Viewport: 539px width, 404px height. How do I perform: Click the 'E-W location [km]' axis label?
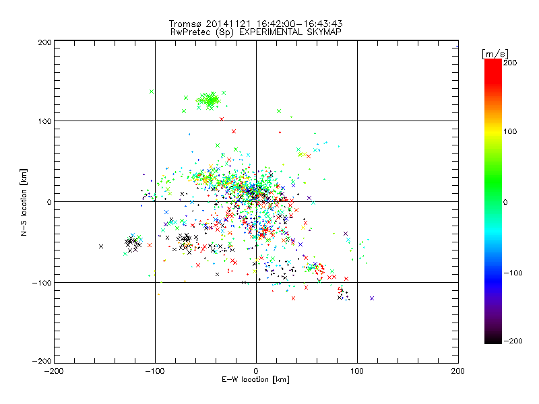(x=255, y=380)
